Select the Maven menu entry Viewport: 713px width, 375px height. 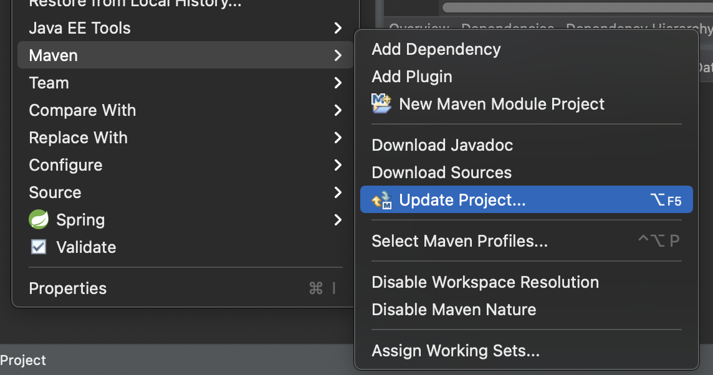(186, 55)
